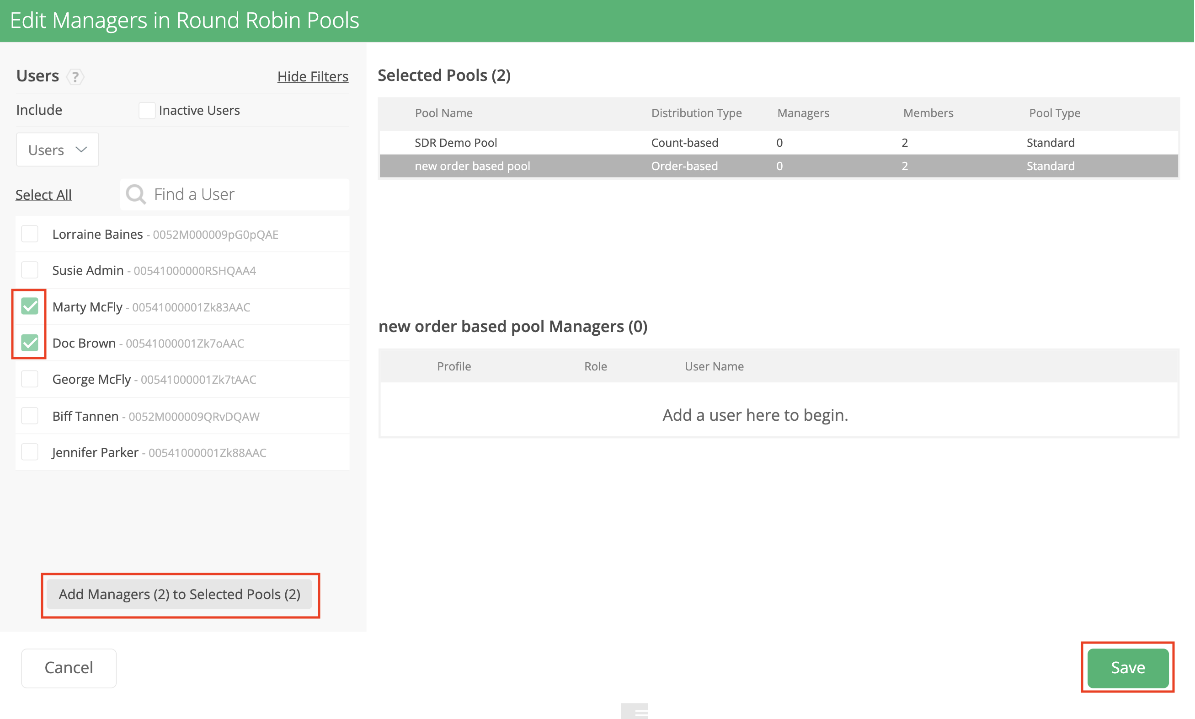Click Add Managers to Selected Pools button
The width and height of the screenshot is (1195, 719).
(180, 594)
